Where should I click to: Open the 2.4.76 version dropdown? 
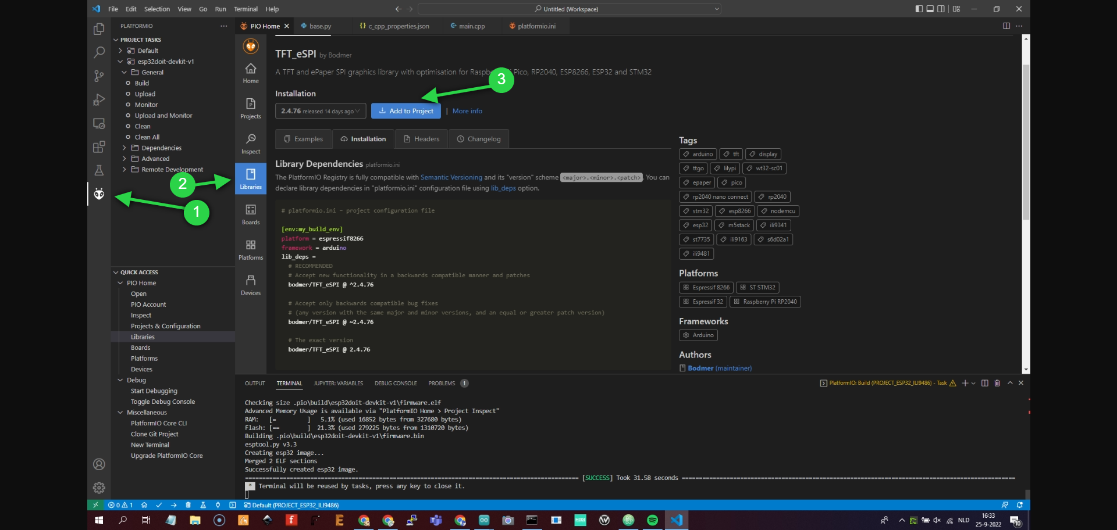[x=321, y=111]
